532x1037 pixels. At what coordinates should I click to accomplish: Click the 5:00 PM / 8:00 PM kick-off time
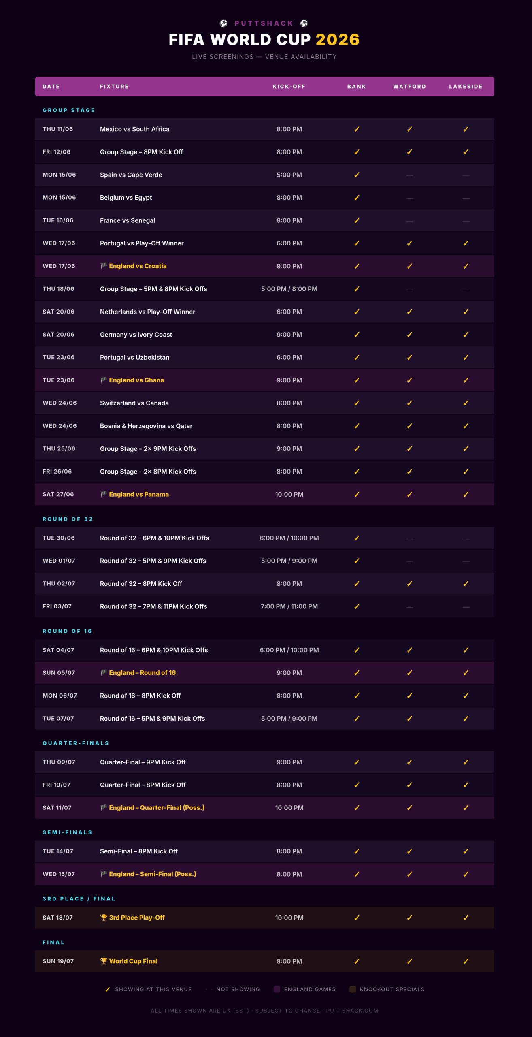pyautogui.click(x=289, y=289)
